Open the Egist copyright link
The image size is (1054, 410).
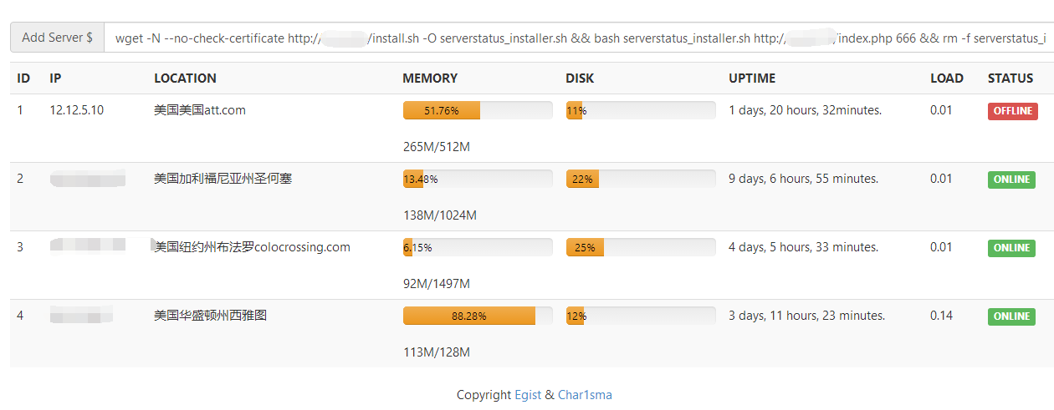528,395
